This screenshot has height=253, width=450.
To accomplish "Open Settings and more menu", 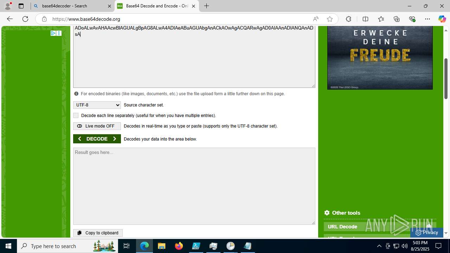I will pos(427,19).
